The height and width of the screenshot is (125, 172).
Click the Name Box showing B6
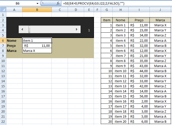17,4
